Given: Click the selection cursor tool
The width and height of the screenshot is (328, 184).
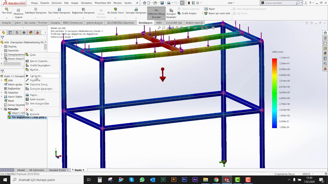Looking at the screenshot, I should [x=182, y=3].
